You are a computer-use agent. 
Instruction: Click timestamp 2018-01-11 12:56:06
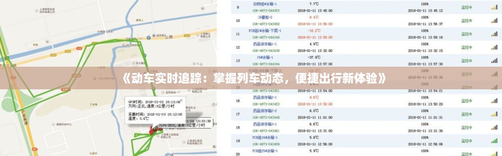(425, 144)
